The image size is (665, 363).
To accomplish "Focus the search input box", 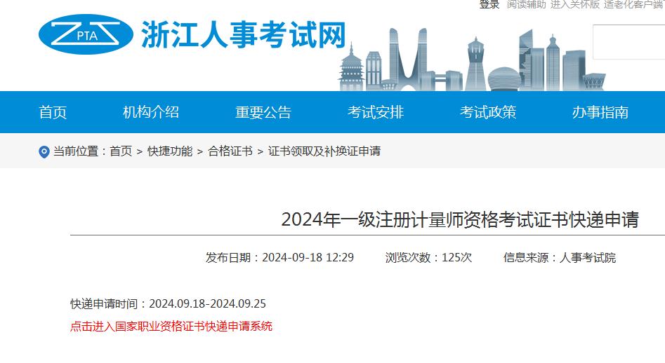I will 628,42.
